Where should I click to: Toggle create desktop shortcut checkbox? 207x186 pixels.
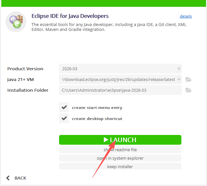click(64, 118)
